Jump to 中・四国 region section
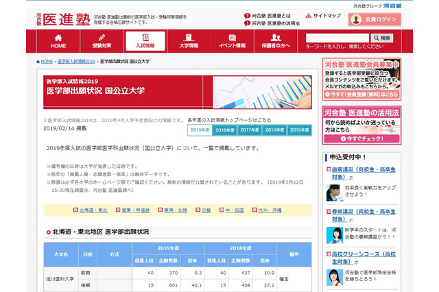 click(235, 210)
